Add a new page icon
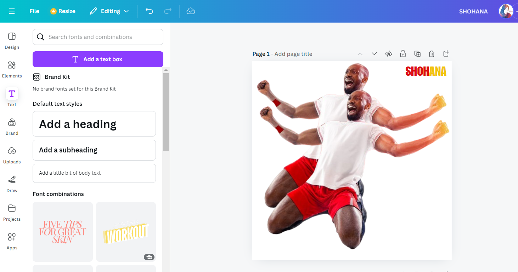This screenshot has width=518, height=272. [446, 54]
